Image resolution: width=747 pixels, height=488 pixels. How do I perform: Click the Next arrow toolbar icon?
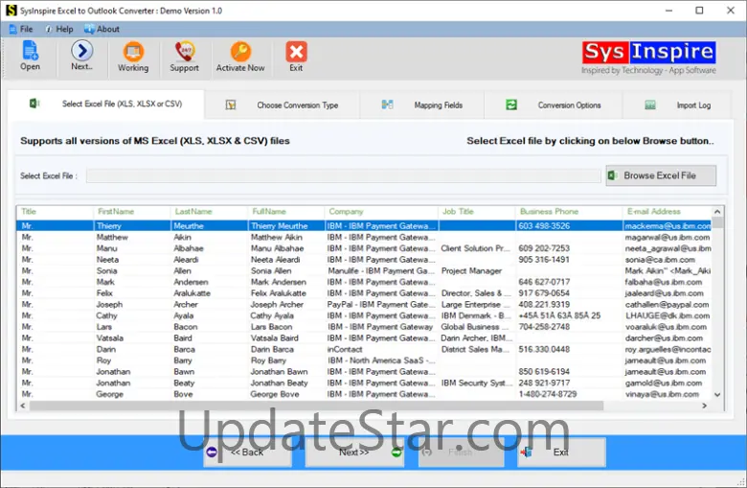coord(82,56)
